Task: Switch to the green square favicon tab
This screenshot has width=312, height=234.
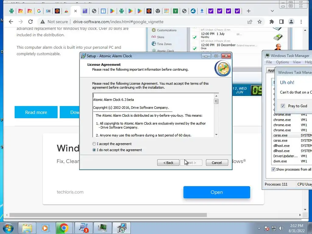Action: coord(175,11)
